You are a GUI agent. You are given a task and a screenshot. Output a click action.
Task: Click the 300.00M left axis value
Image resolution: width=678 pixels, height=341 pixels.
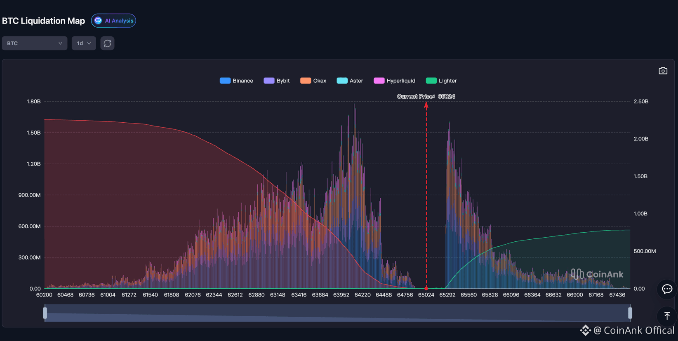coord(29,257)
